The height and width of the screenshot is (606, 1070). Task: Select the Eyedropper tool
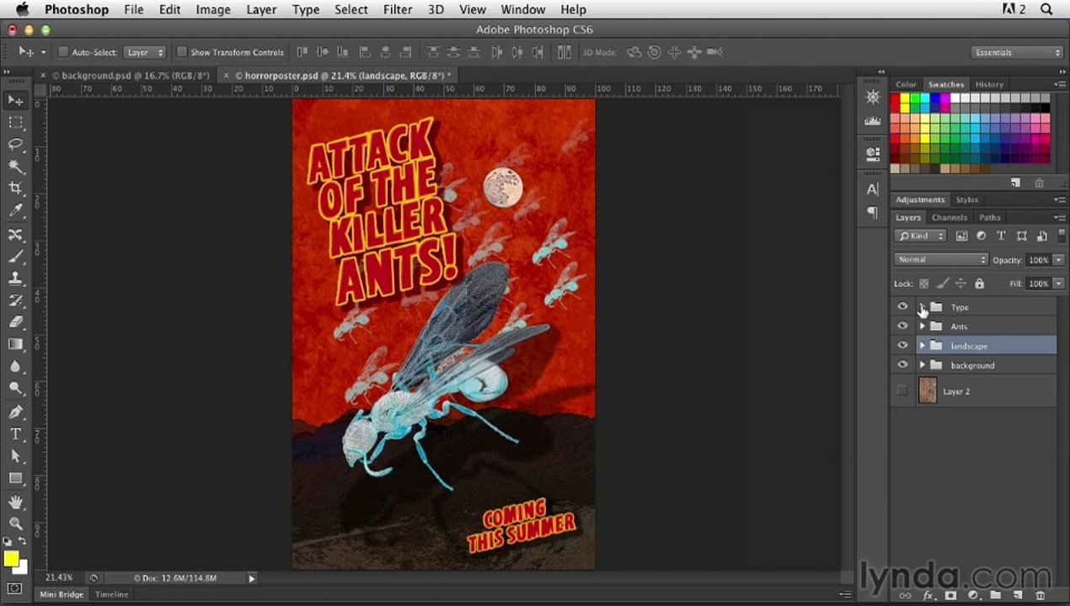pos(16,210)
